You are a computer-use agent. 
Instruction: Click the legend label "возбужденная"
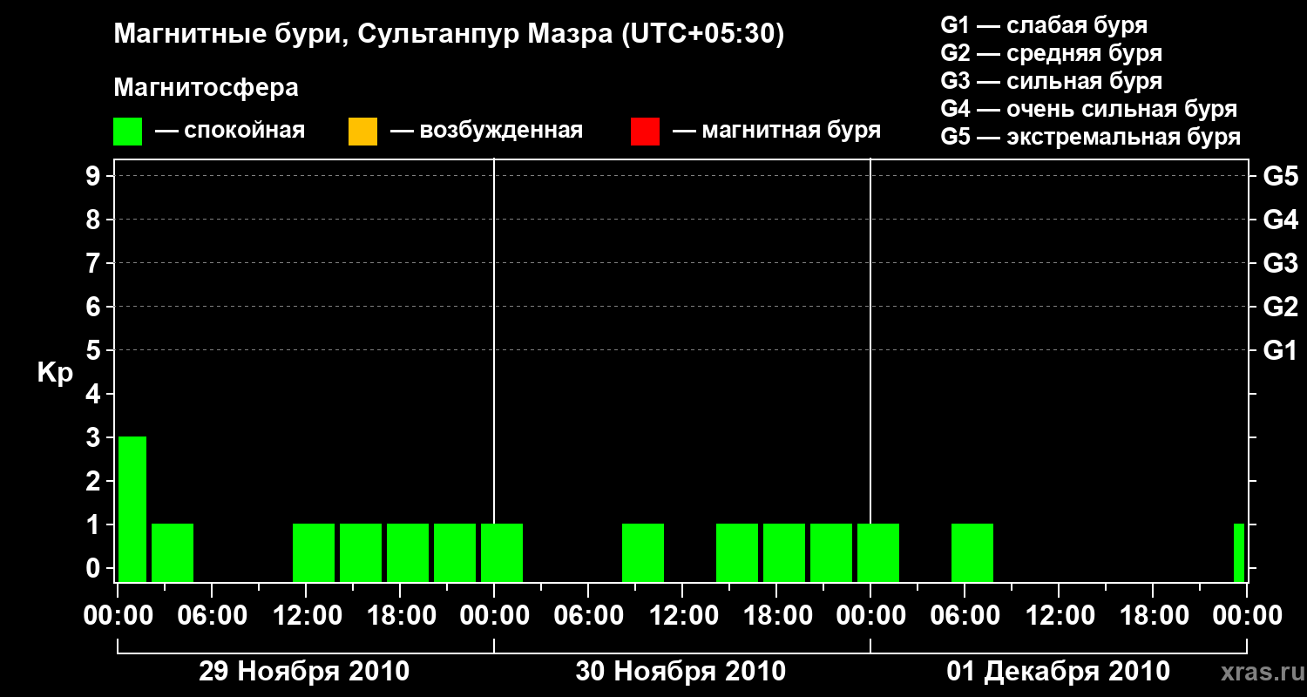tap(501, 132)
